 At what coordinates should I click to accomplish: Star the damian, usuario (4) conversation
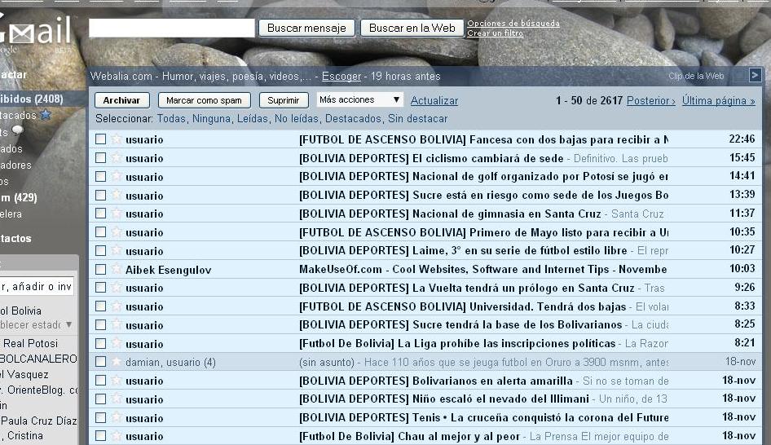(x=116, y=362)
